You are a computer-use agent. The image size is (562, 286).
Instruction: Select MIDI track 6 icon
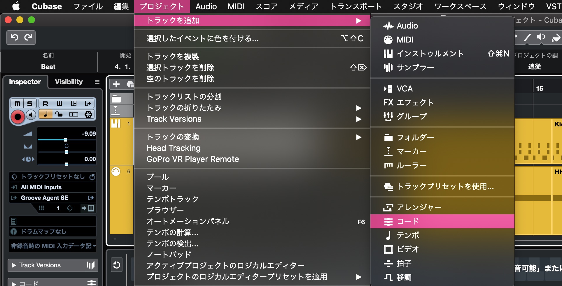[x=116, y=172]
